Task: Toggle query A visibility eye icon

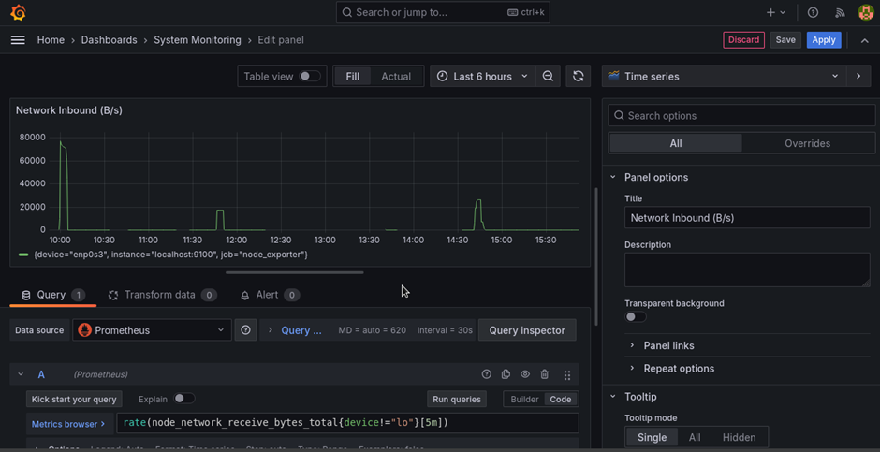Action: click(x=525, y=374)
